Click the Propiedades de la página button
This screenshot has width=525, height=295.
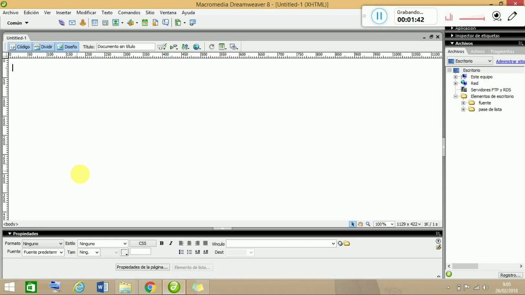[142, 267]
